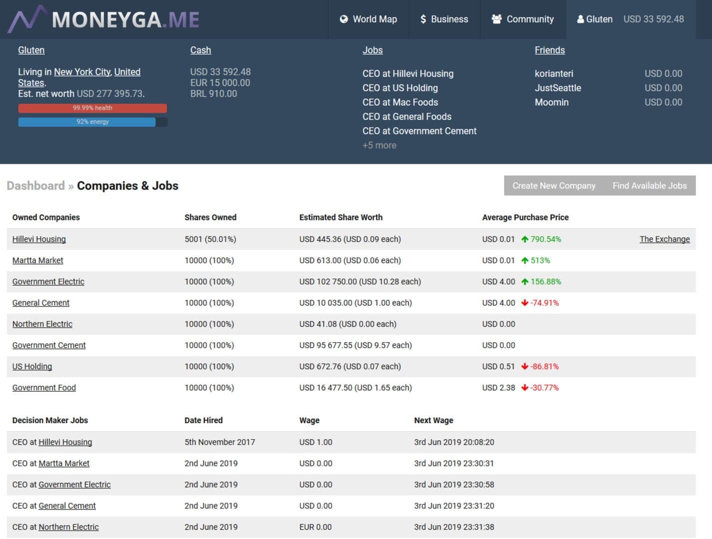Click the red health progress bar
The width and height of the screenshot is (712, 539).
pos(92,108)
